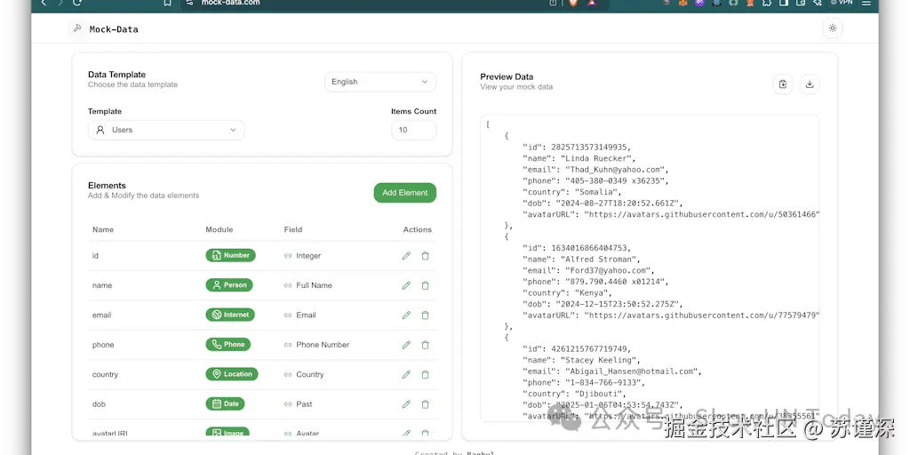Click the "Stacey Keeling" JSON line
The width and height of the screenshot is (910, 455).
click(581, 361)
